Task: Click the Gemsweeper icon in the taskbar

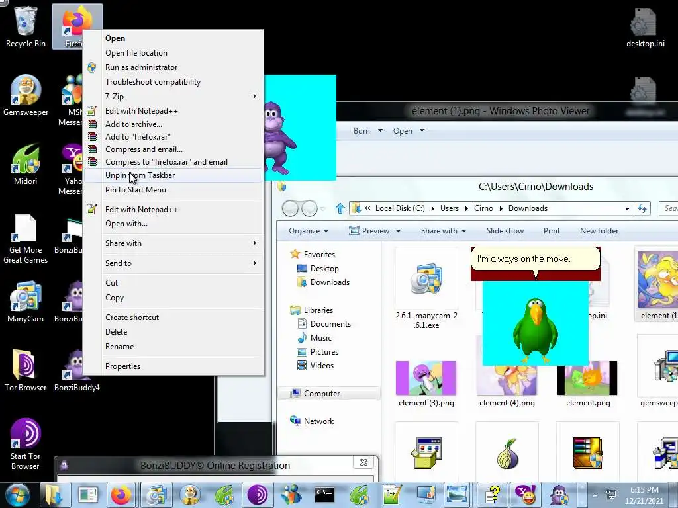Action: pos(190,495)
